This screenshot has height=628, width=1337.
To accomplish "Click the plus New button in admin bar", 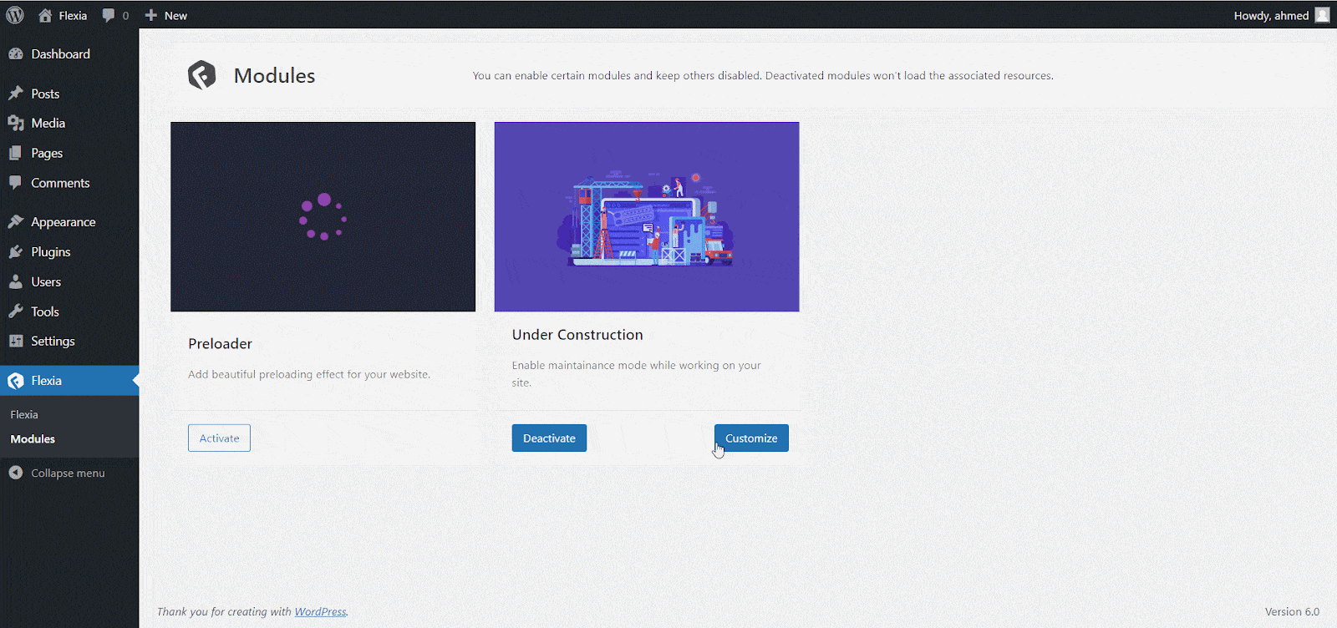I will click(x=165, y=15).
